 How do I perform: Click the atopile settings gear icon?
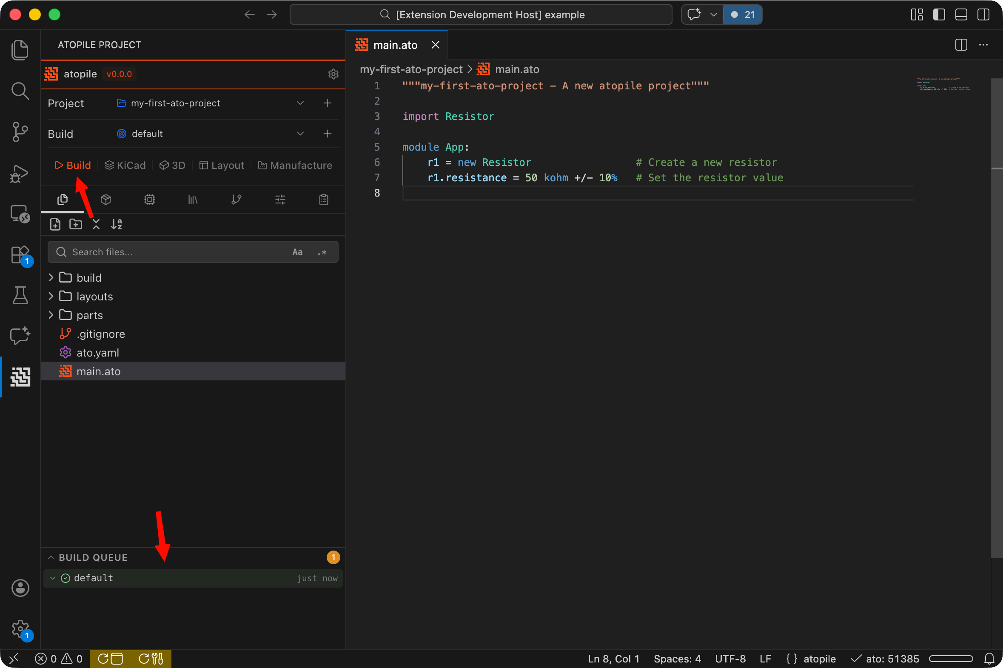[333, 74]
